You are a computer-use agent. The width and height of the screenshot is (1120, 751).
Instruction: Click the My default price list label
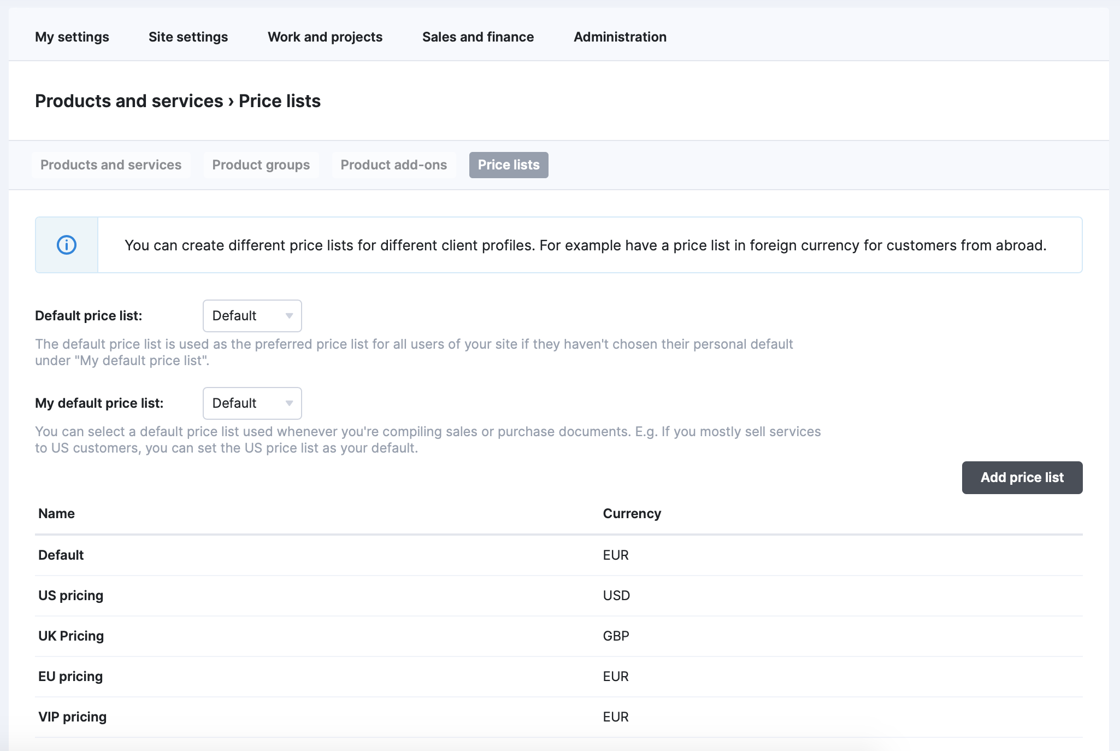pyautogui.click(x=99, y=403)
